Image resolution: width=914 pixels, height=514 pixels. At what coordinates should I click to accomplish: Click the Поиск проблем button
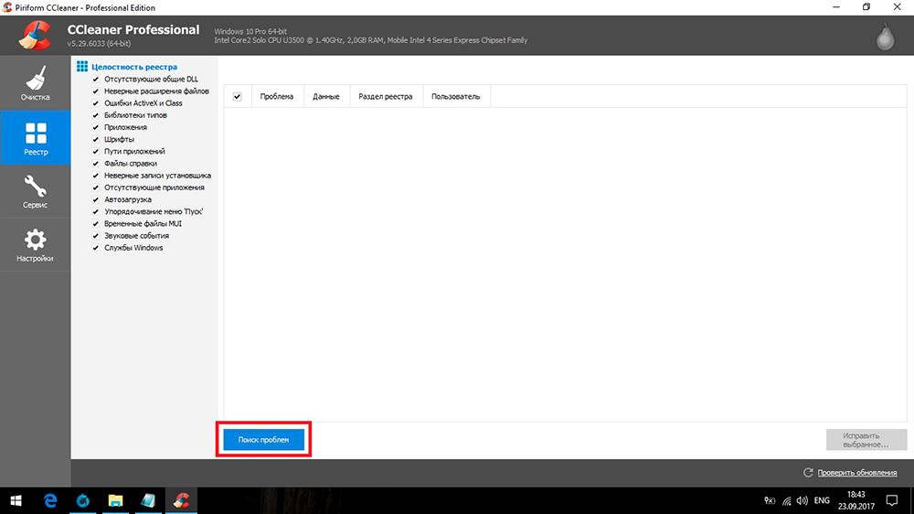263,440
